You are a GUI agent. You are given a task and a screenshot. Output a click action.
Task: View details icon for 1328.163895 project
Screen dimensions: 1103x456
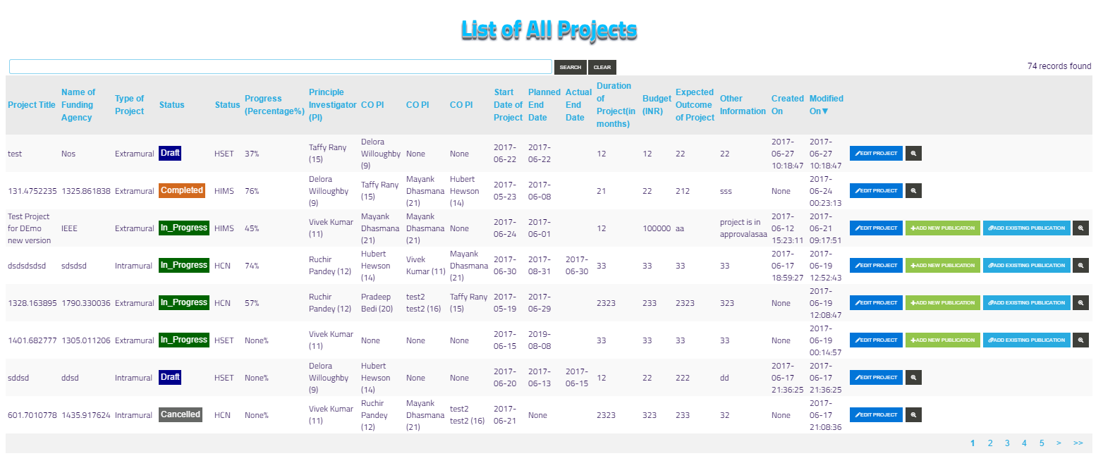click(1080, 302)
